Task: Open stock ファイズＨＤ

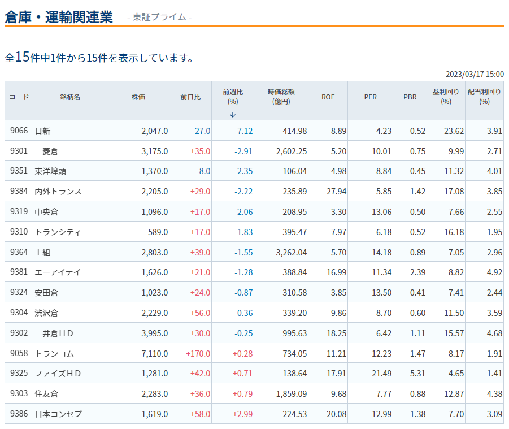Action: (x=58, y=374)
